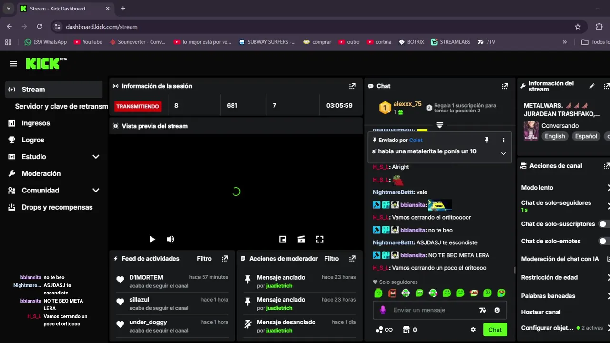The width and height of the screenshot is (610, 343).
Task: Switch stream preview to theater mode
Action: coord(301,240)
